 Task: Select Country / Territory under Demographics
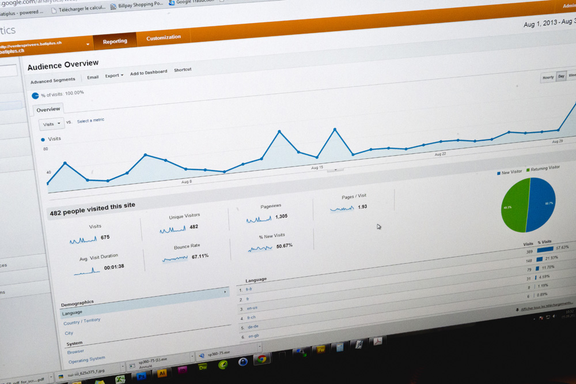coord(82,322)
